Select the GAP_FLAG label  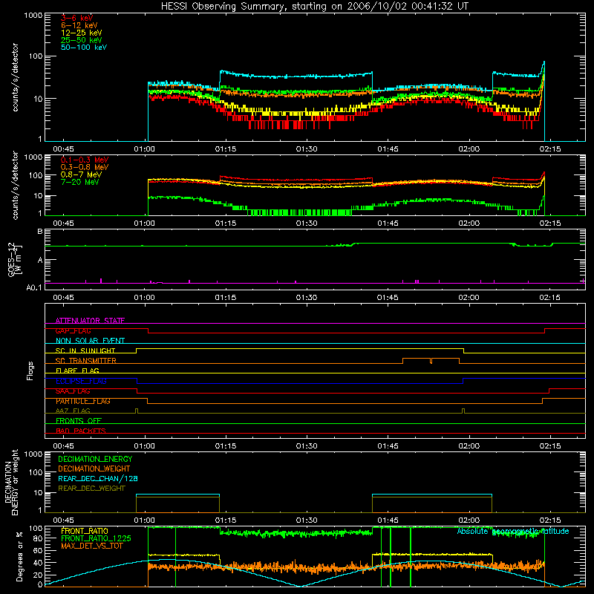73,330
